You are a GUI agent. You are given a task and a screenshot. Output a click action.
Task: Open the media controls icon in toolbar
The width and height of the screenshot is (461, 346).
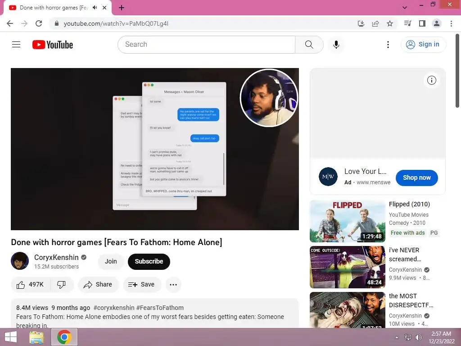tap(407, 23)
